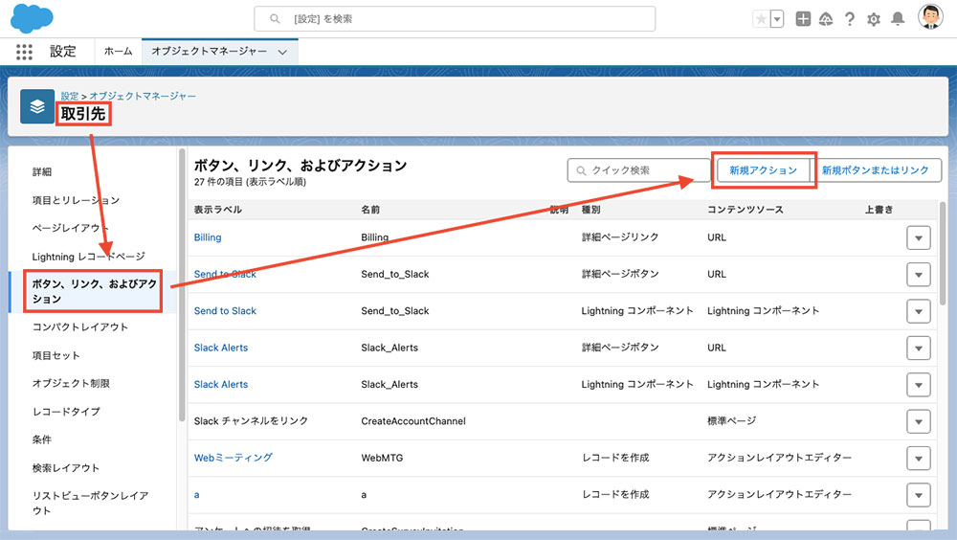Sort by the 表示ラベル column header
Screen dimensions: 957x540
218,210
